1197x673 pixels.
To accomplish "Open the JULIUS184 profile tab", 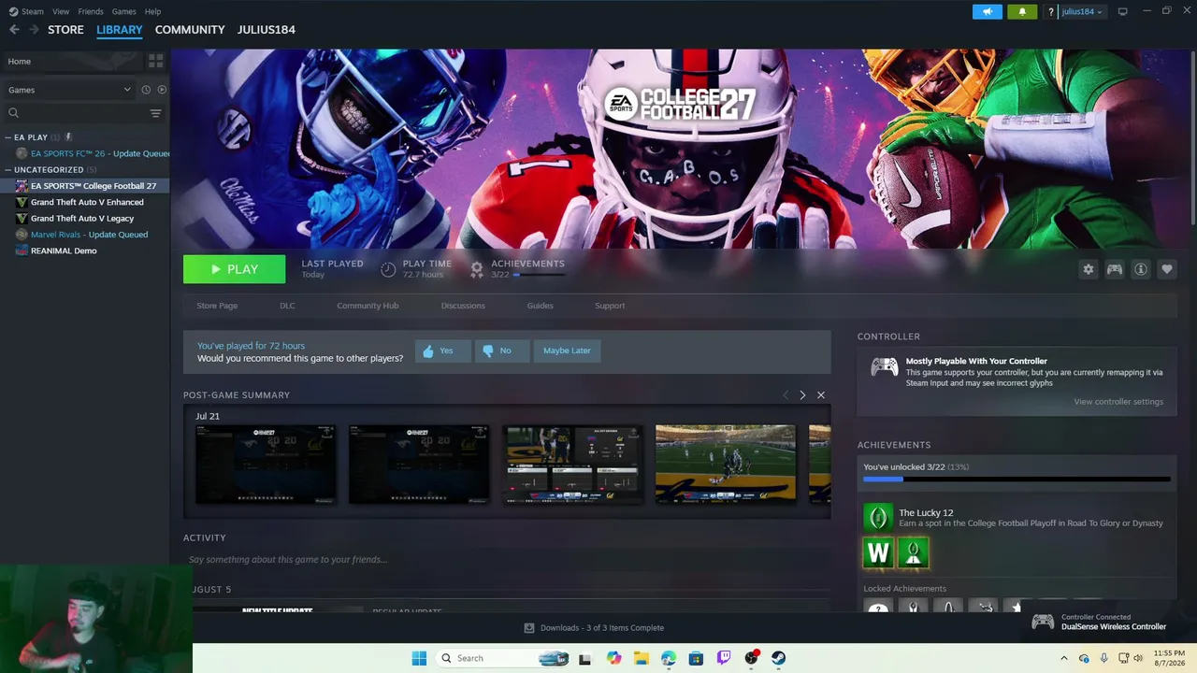I will point(267,30).
